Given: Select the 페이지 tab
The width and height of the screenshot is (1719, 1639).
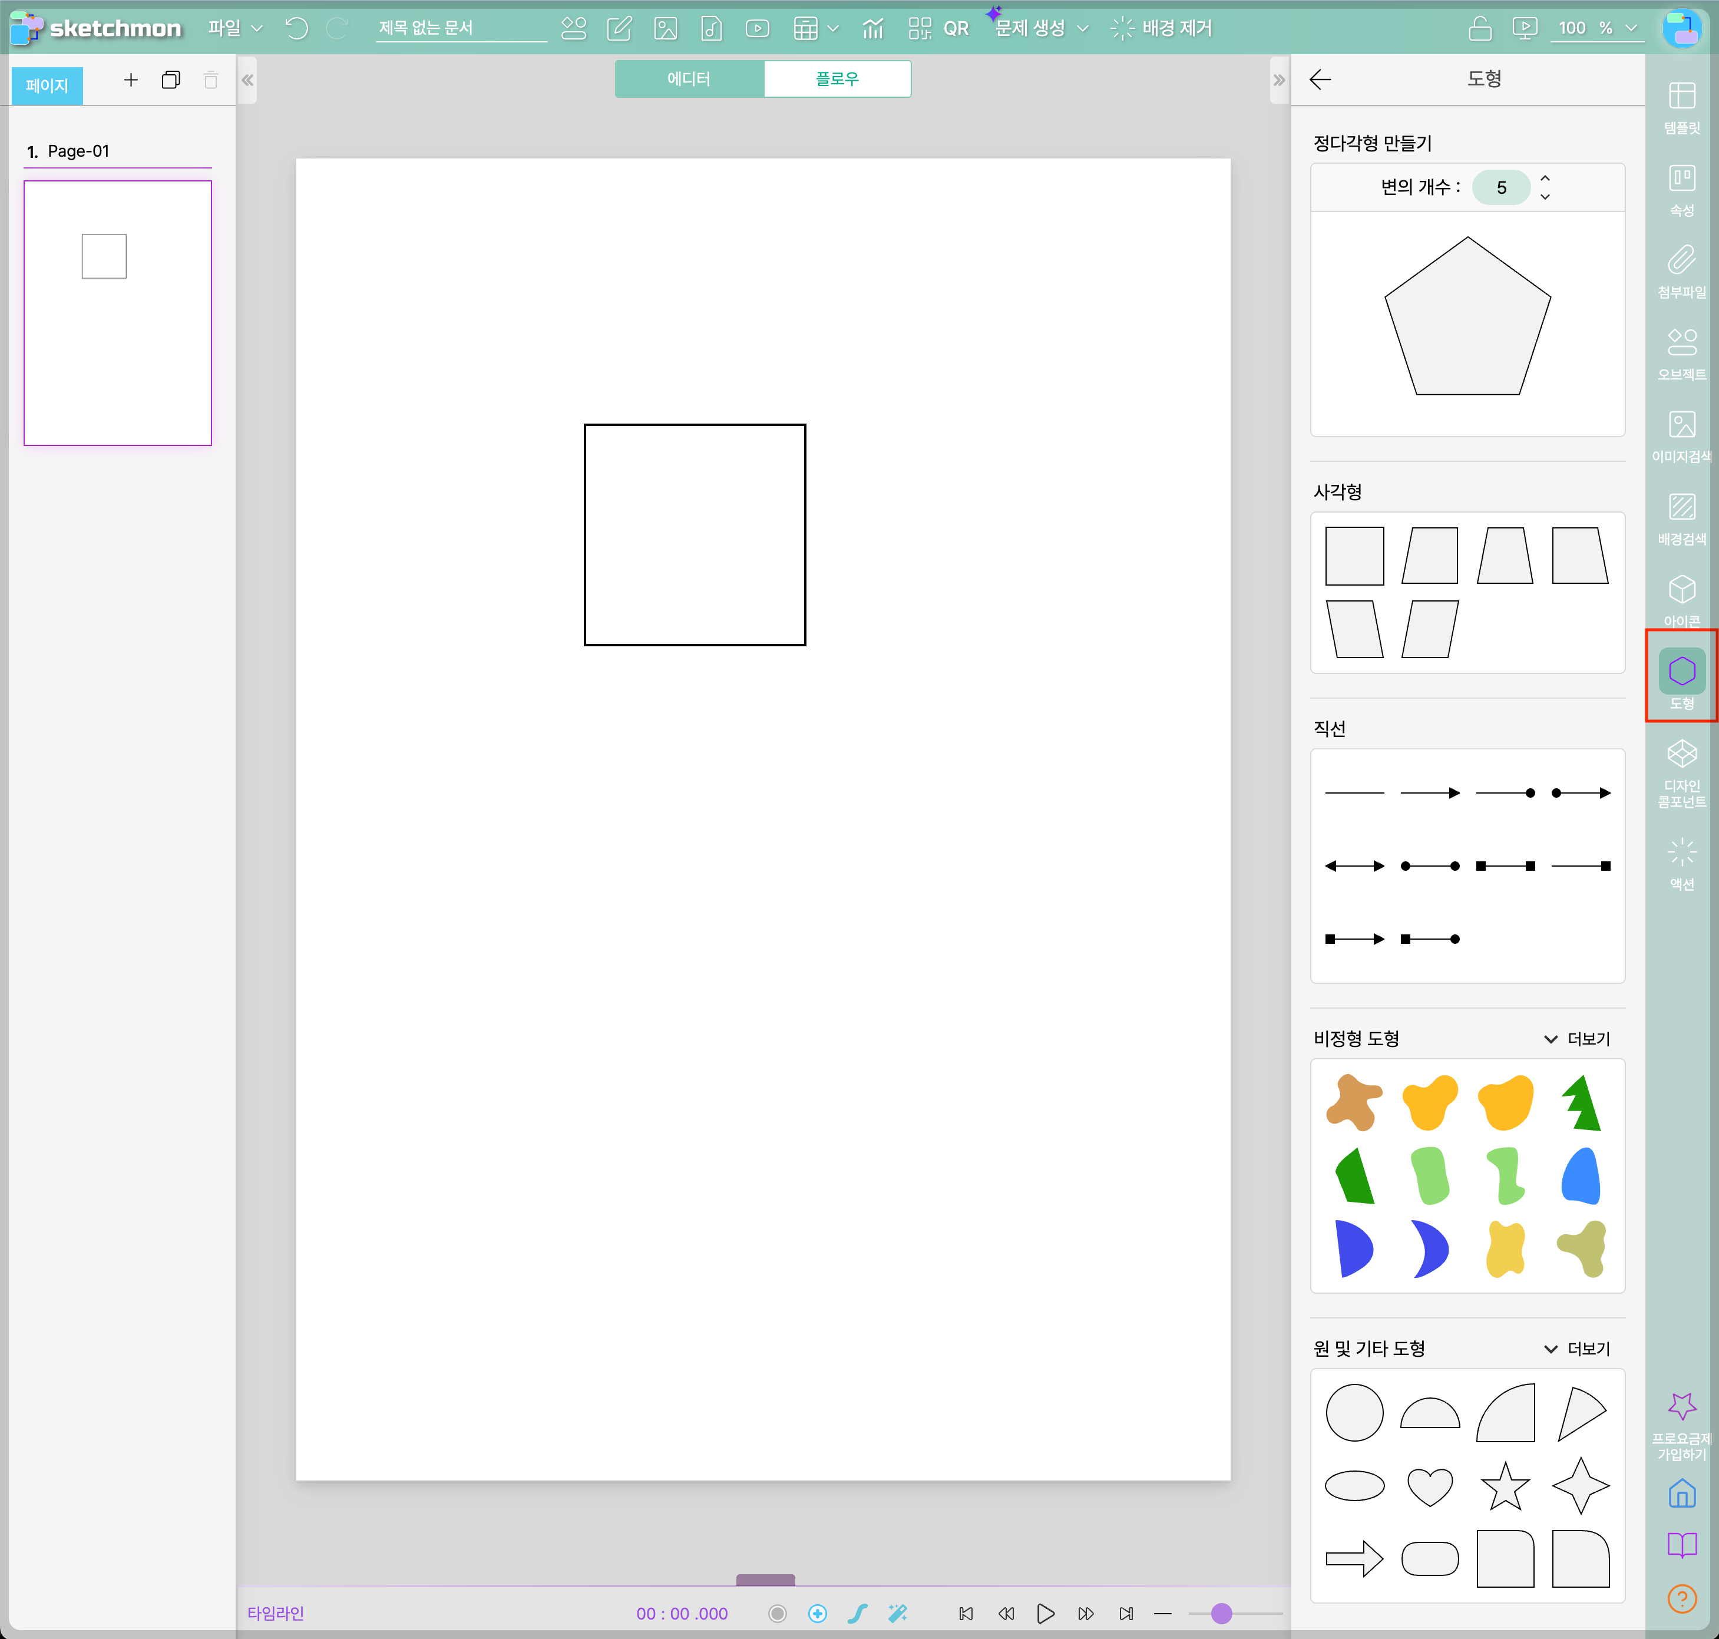Looking at the screenshot, I should (x=47, y=85).
